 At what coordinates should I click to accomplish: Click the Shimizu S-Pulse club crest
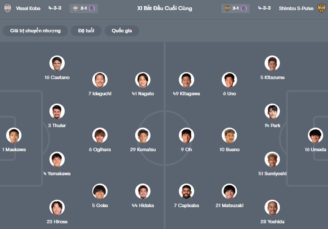pyautogui.click(x=321, y=8)
